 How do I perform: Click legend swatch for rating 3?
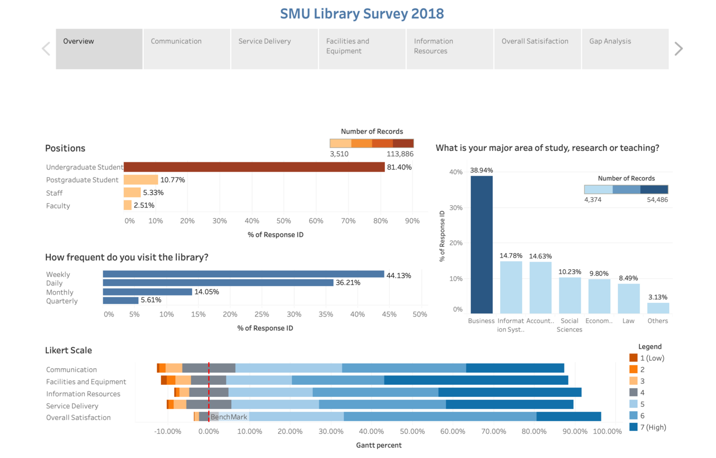click(x=633, y=381)
